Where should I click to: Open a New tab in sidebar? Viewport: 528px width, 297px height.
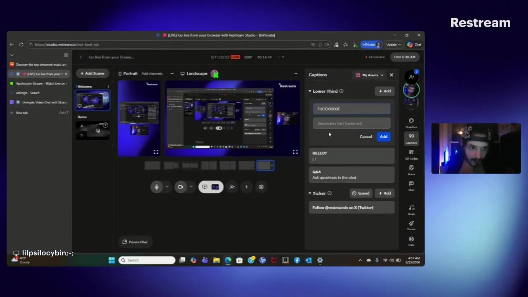pyautogui.click(x=39, y=113)
